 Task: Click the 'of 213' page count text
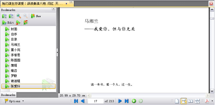(109, 101)
